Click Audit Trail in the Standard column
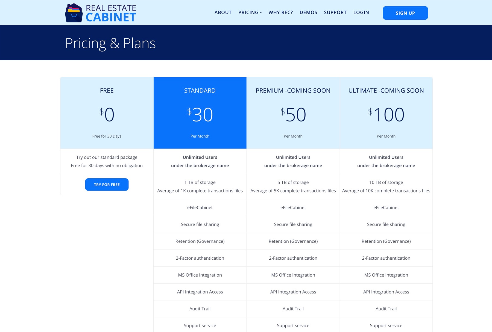This screenshot has height=332, width=492. [x=200, y=309]
